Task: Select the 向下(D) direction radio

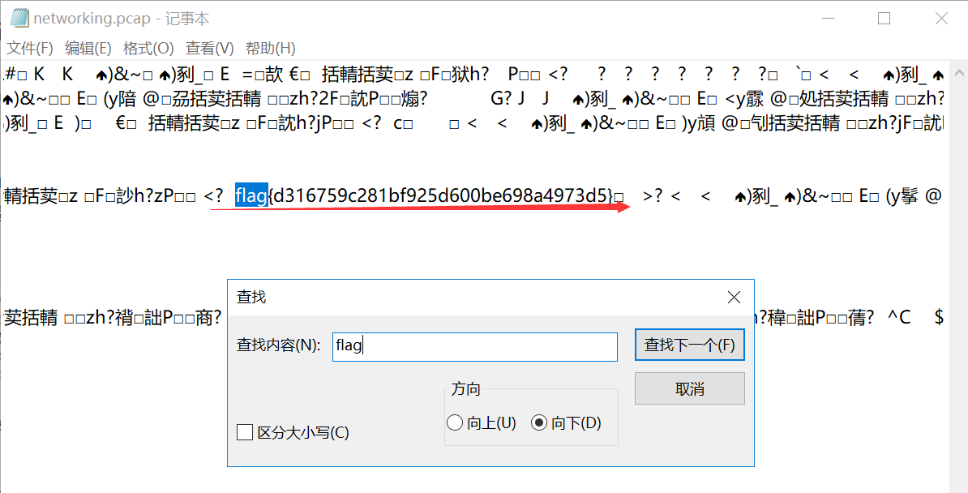Action: point(539,422)
